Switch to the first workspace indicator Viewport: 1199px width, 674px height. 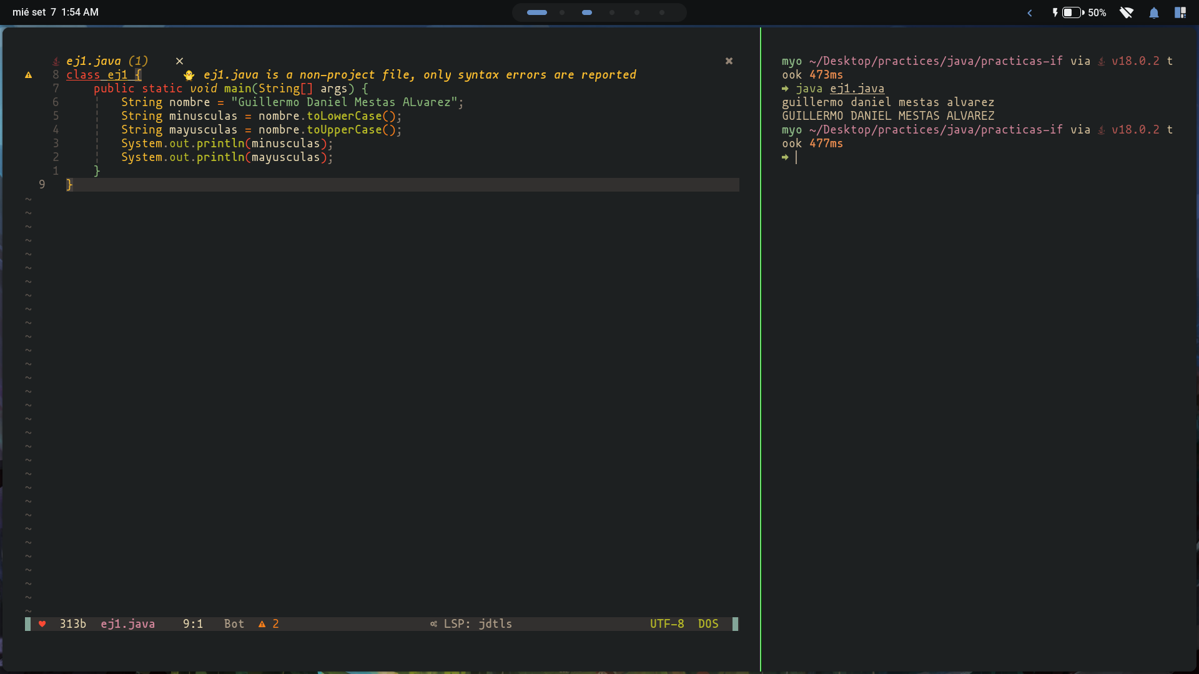(536, 12)
